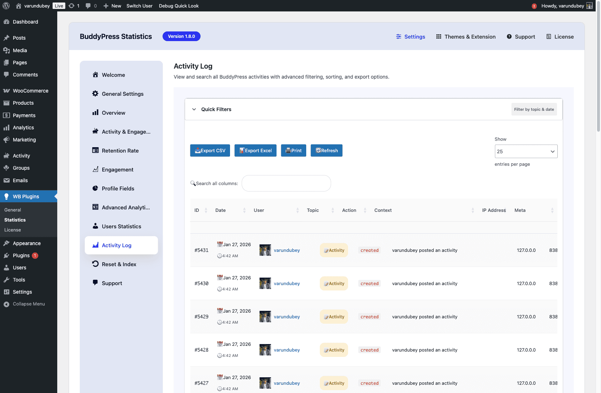Click the Export Excel button

[255, 150]
